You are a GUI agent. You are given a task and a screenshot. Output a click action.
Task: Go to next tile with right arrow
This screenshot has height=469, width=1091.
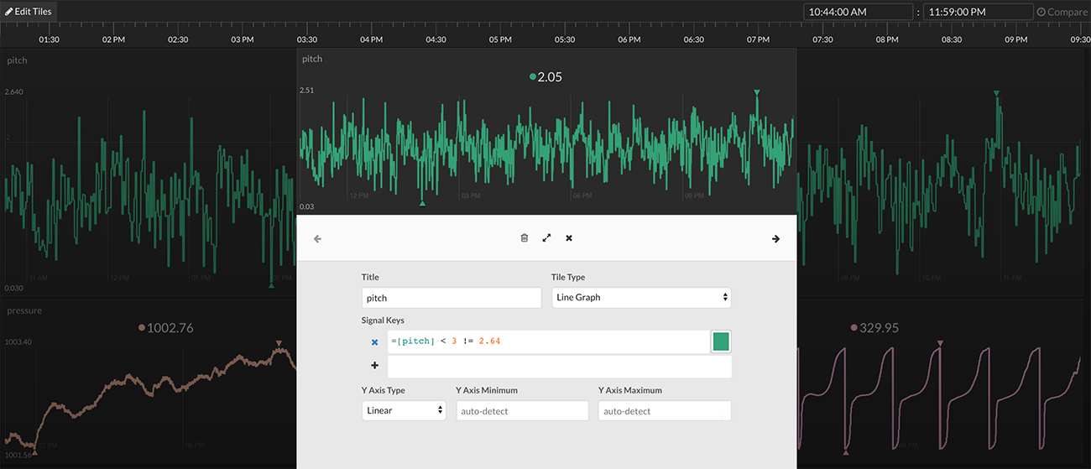[x=775, y=239]
